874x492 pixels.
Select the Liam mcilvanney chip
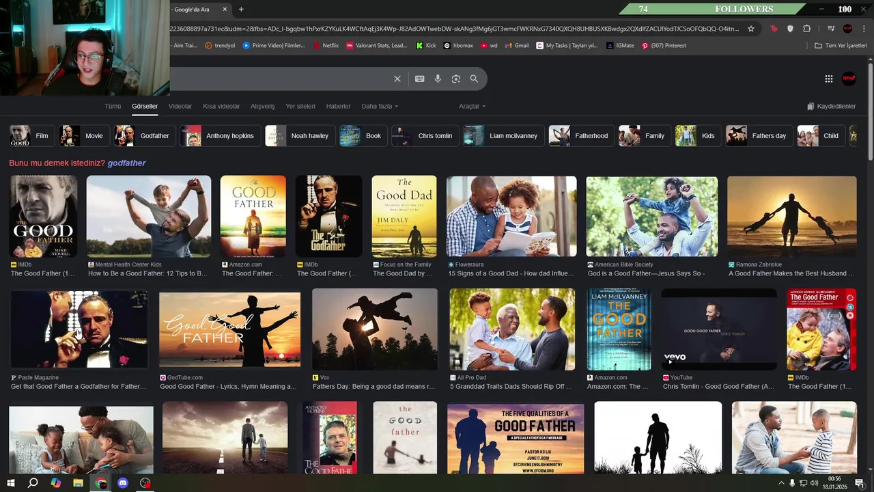pos(503,136)
